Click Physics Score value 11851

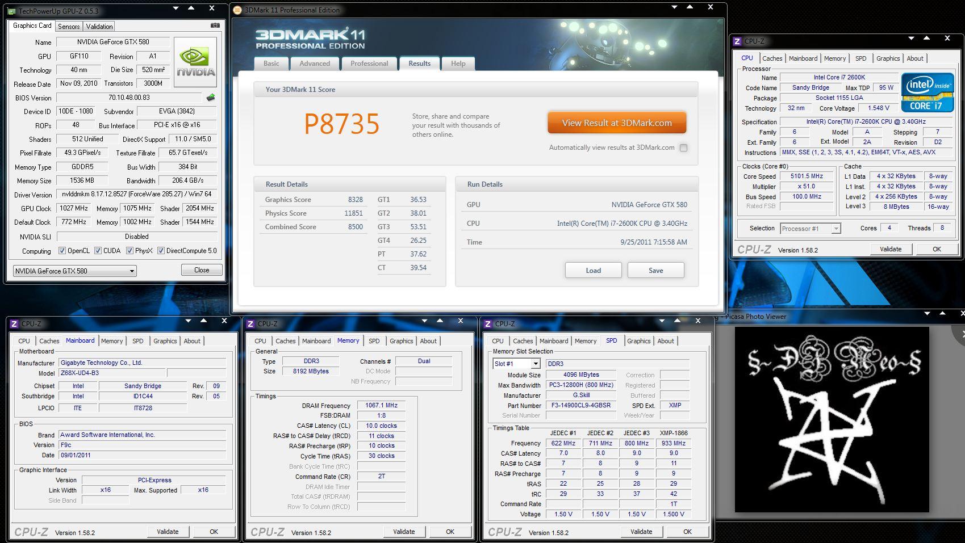tap(353, 213)
